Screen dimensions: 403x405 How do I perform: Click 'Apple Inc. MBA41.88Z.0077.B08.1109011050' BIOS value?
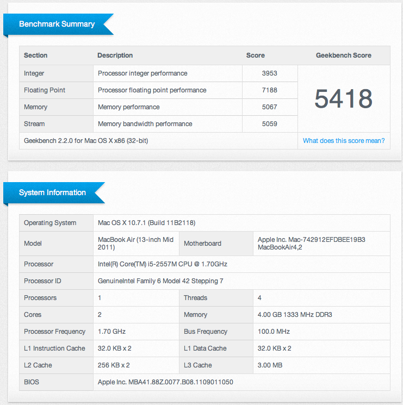[x=165, y=382]
